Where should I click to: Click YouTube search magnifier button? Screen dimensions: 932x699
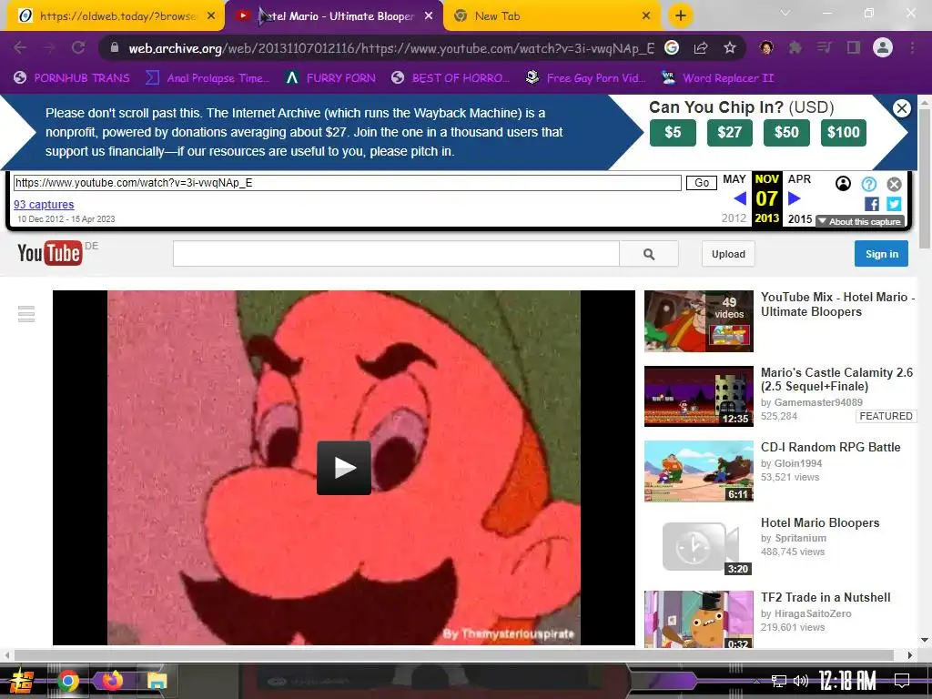coord(648,255)
